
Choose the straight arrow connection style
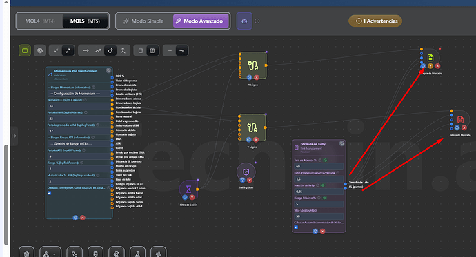86,50
